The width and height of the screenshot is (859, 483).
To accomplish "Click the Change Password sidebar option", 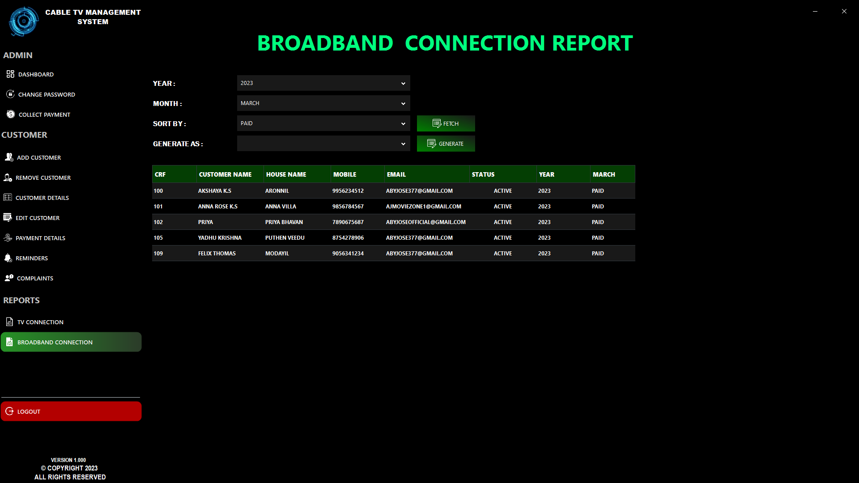I will click(x=47, y=94).
